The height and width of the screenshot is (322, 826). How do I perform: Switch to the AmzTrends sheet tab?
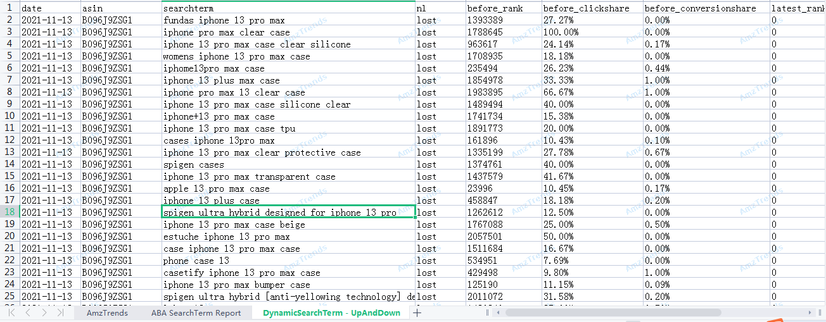pos(107,313)
